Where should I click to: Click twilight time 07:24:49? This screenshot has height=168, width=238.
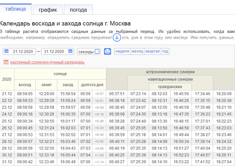click(138, 121)
